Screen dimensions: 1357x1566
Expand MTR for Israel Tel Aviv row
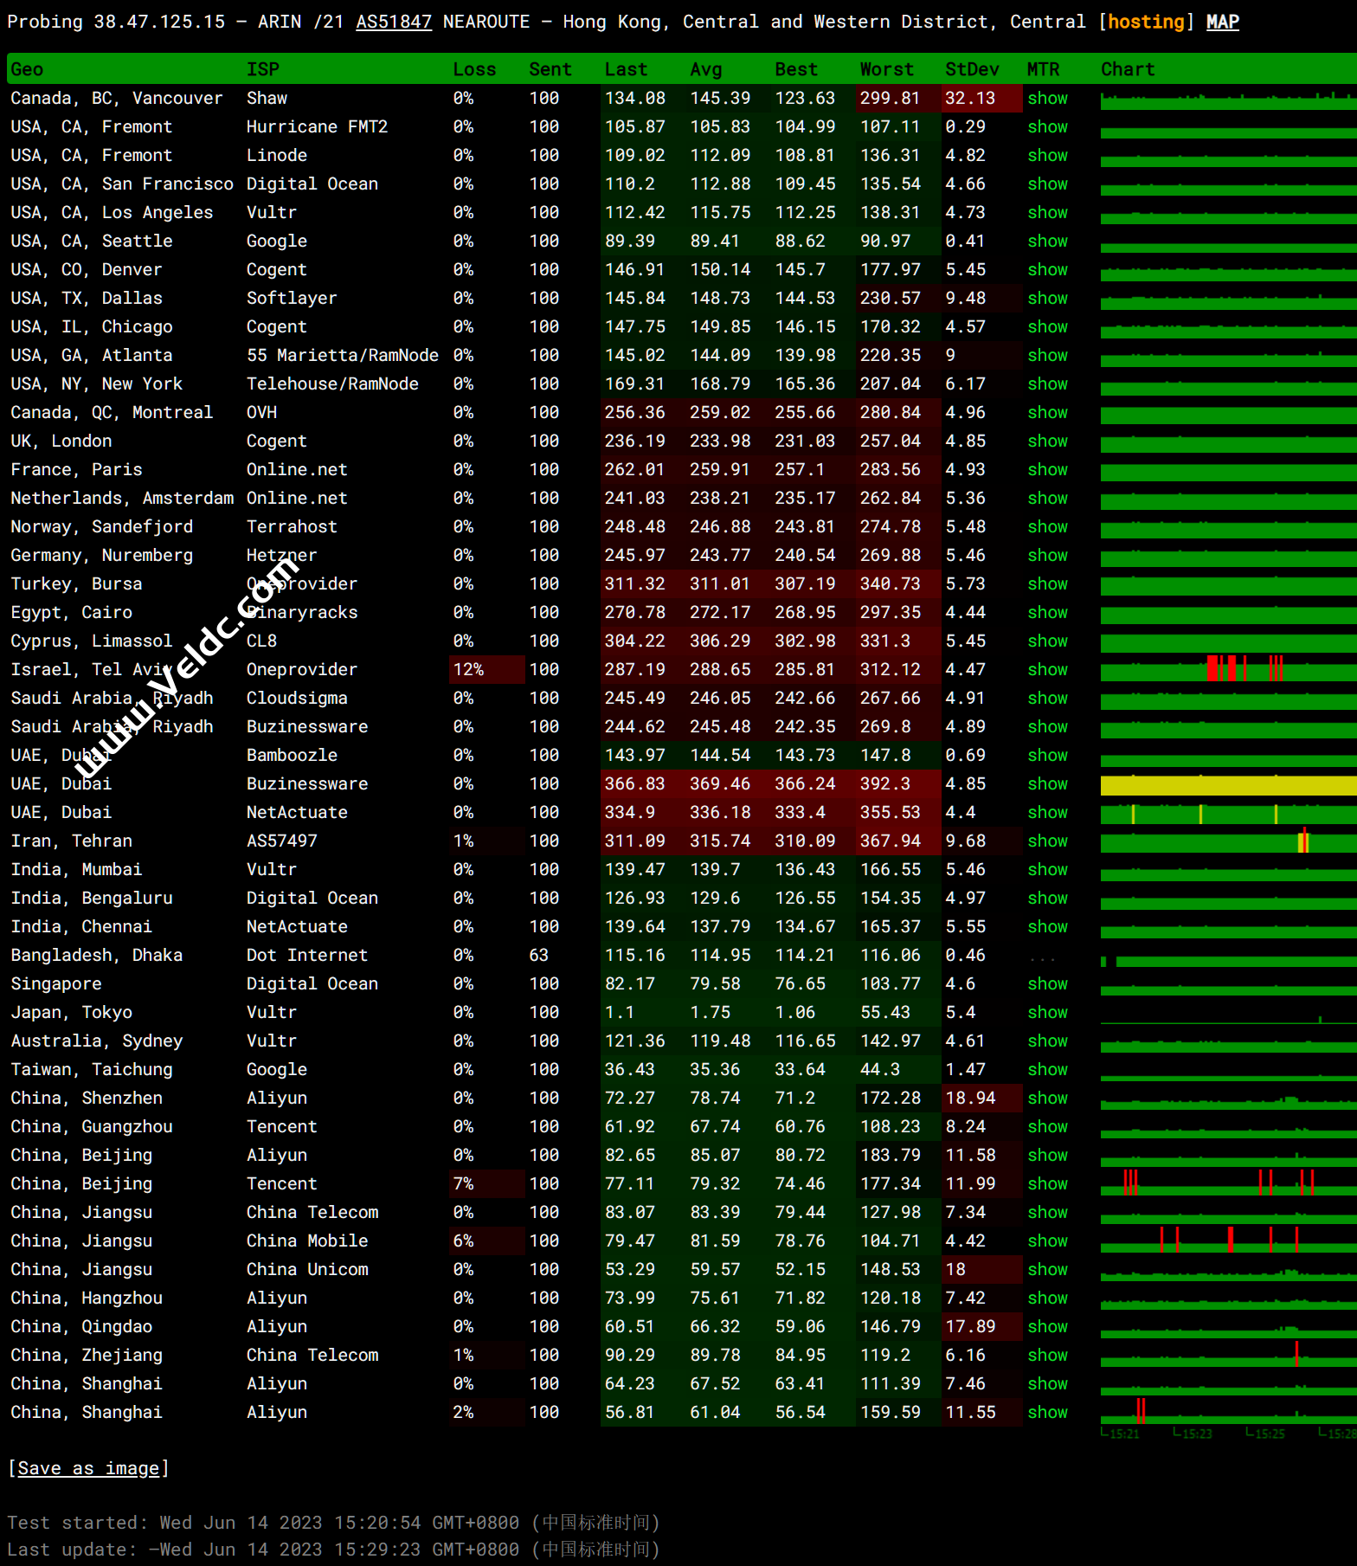(1047, 670)
